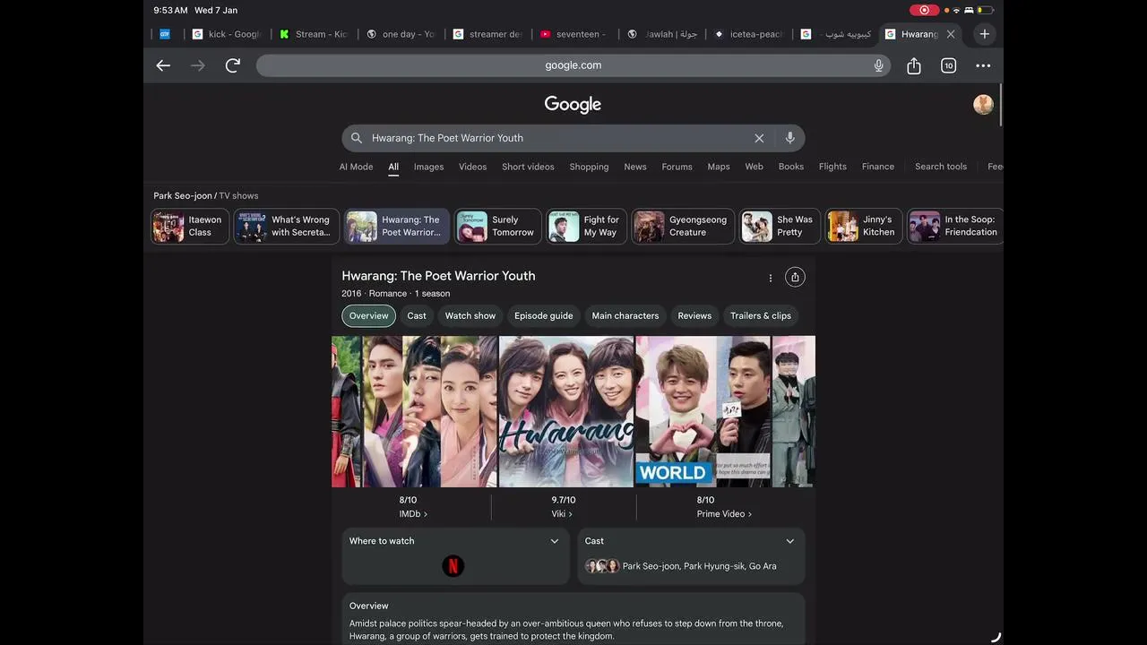Viewport: 1147px width, 645px height.
Task: Open a new tab with plus button
Action: coord(985,34)
